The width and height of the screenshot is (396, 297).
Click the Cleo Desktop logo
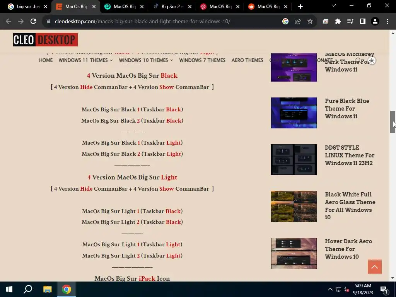point(46,40)
